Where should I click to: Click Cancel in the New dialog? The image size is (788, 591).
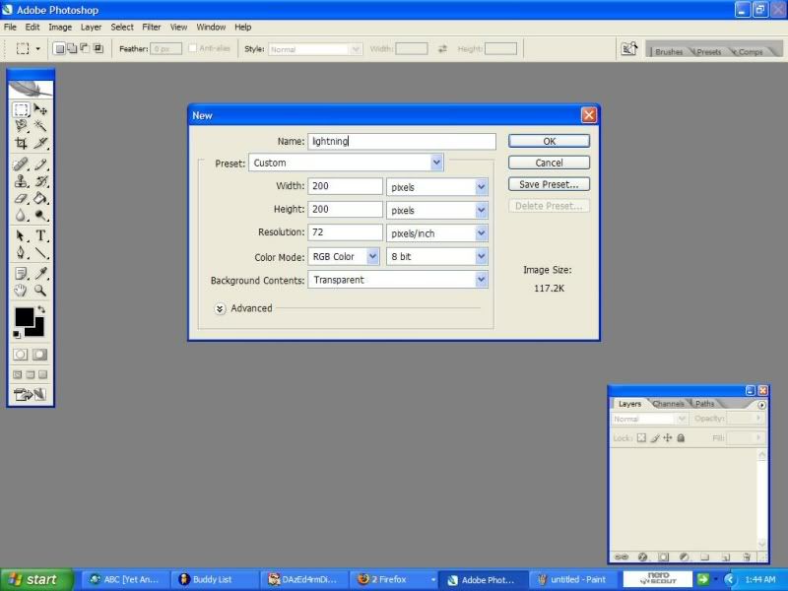click(x=549, y=163)
